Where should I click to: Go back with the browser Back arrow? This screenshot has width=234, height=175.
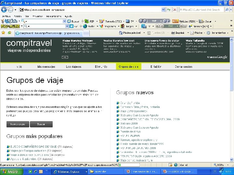click(4, 10)
